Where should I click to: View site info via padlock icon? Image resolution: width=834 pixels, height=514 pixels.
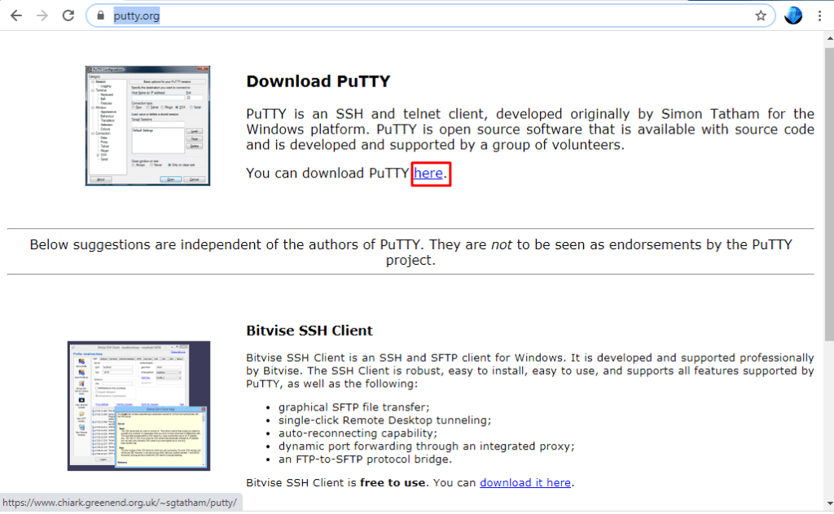(x=101, y=15)
